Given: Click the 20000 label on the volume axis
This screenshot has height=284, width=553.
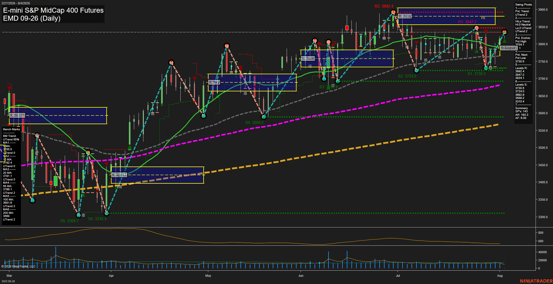Looking at the screenshot, I should [543, 260].
